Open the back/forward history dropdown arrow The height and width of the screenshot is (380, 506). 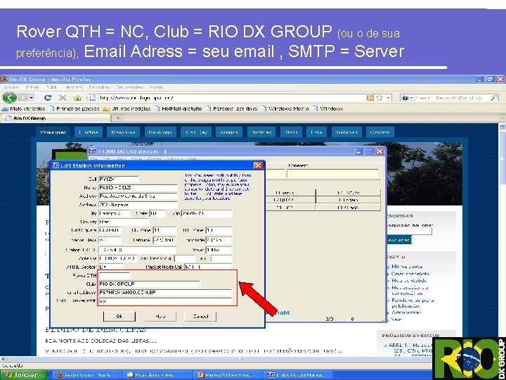click(32, 98)
